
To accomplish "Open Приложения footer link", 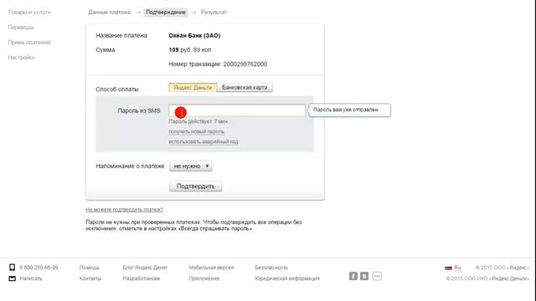I will coord(204,278).
